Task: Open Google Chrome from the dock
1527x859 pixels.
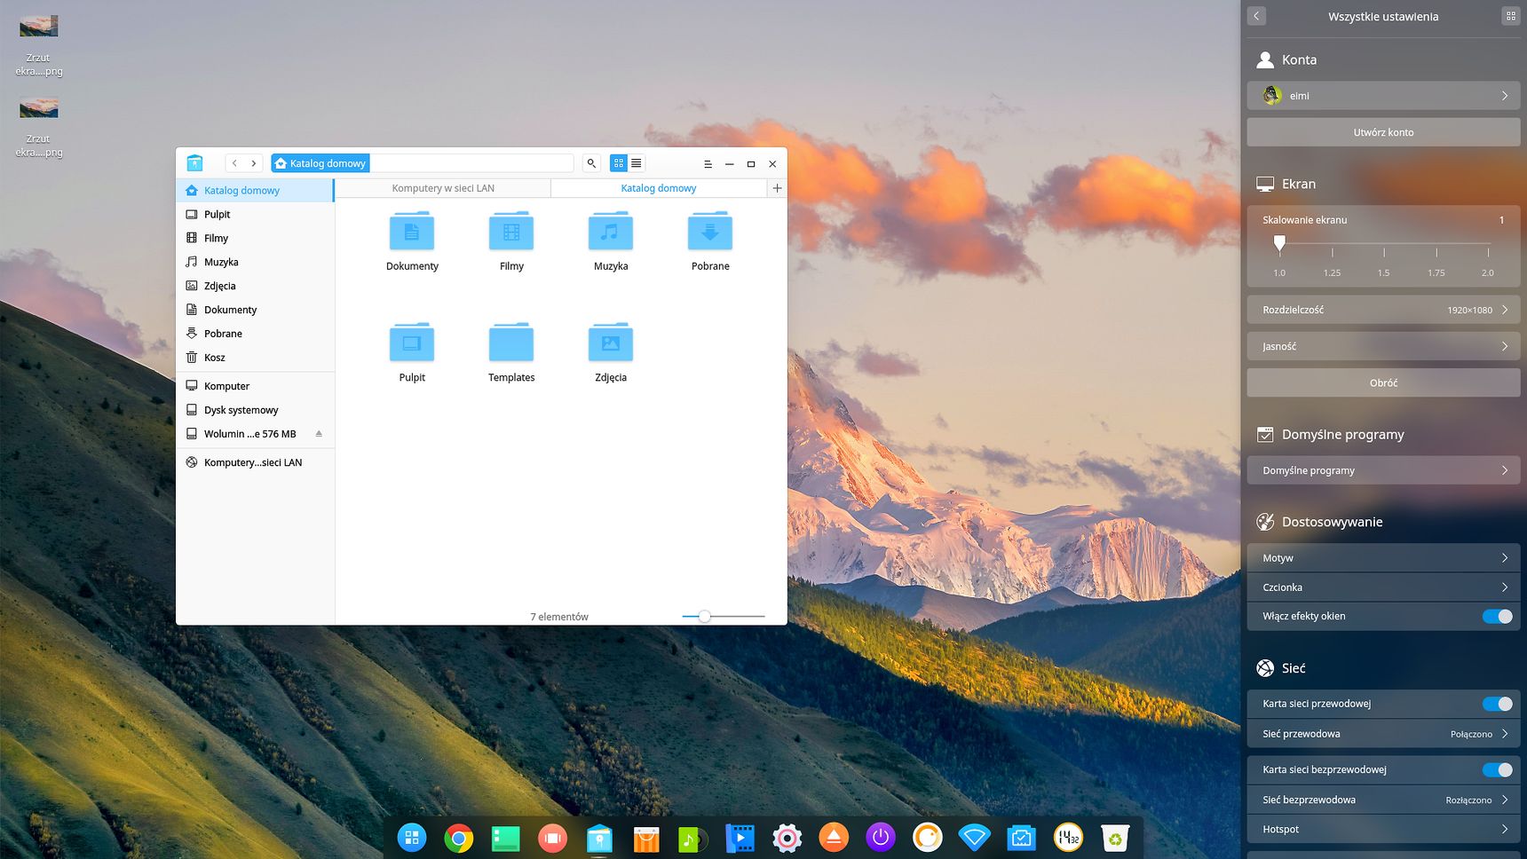Action: (459, 838)
